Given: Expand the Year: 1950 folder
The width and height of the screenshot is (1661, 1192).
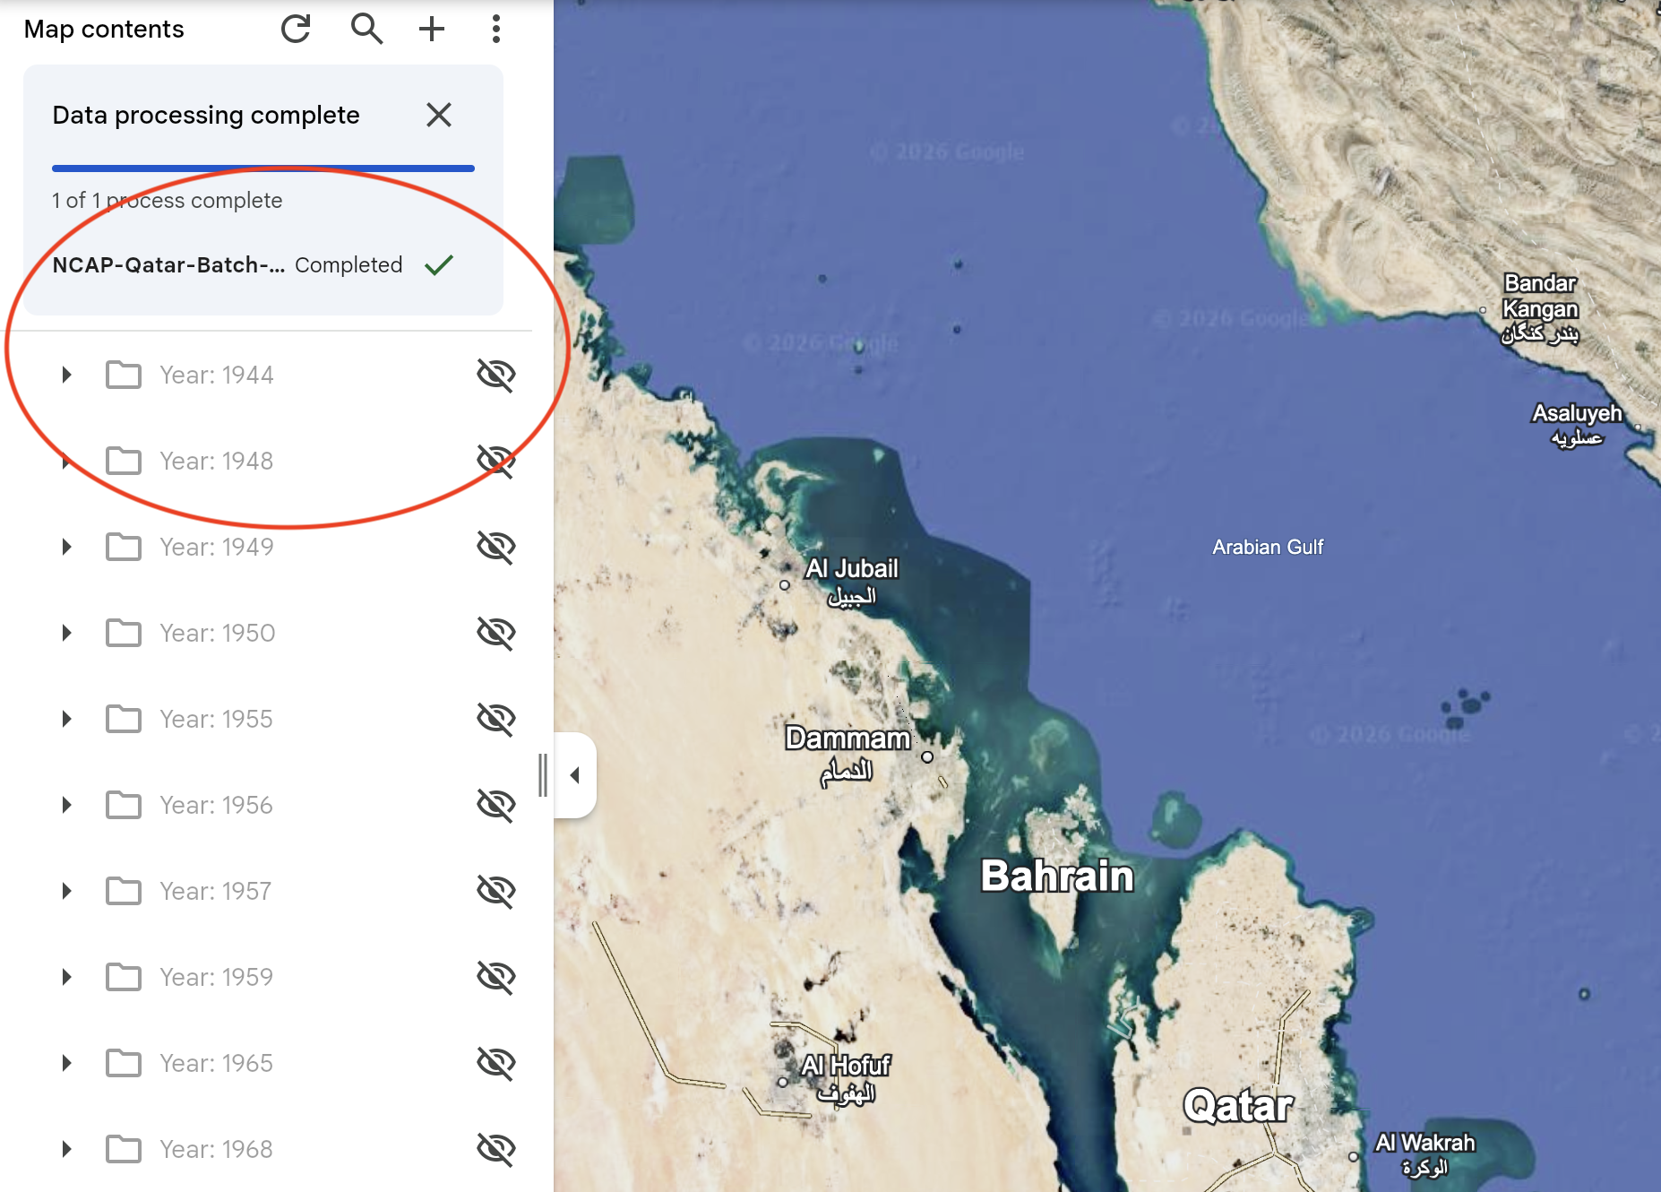Looking at the screenshot, I should [x=66, y=633].
